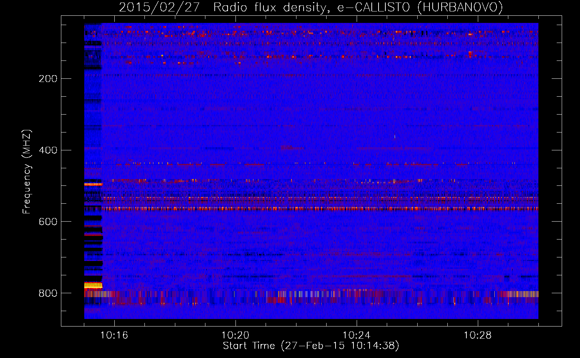
Task: Click the 10:16 time tick label
Action: 114,335
